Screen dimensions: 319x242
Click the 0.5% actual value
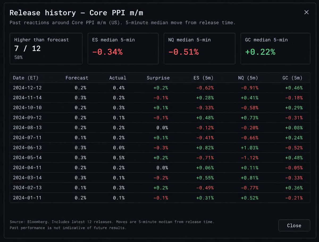pos(119,158)
